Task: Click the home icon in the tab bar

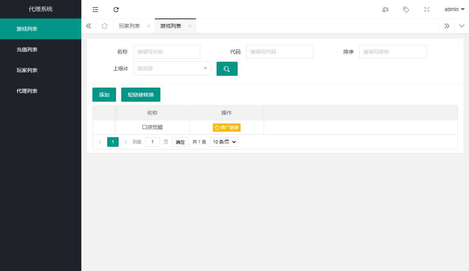Action: pyautogui.click(x=105, y=26)
